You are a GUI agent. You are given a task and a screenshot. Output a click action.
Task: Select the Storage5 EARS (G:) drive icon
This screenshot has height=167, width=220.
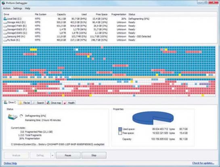point(5,33)
